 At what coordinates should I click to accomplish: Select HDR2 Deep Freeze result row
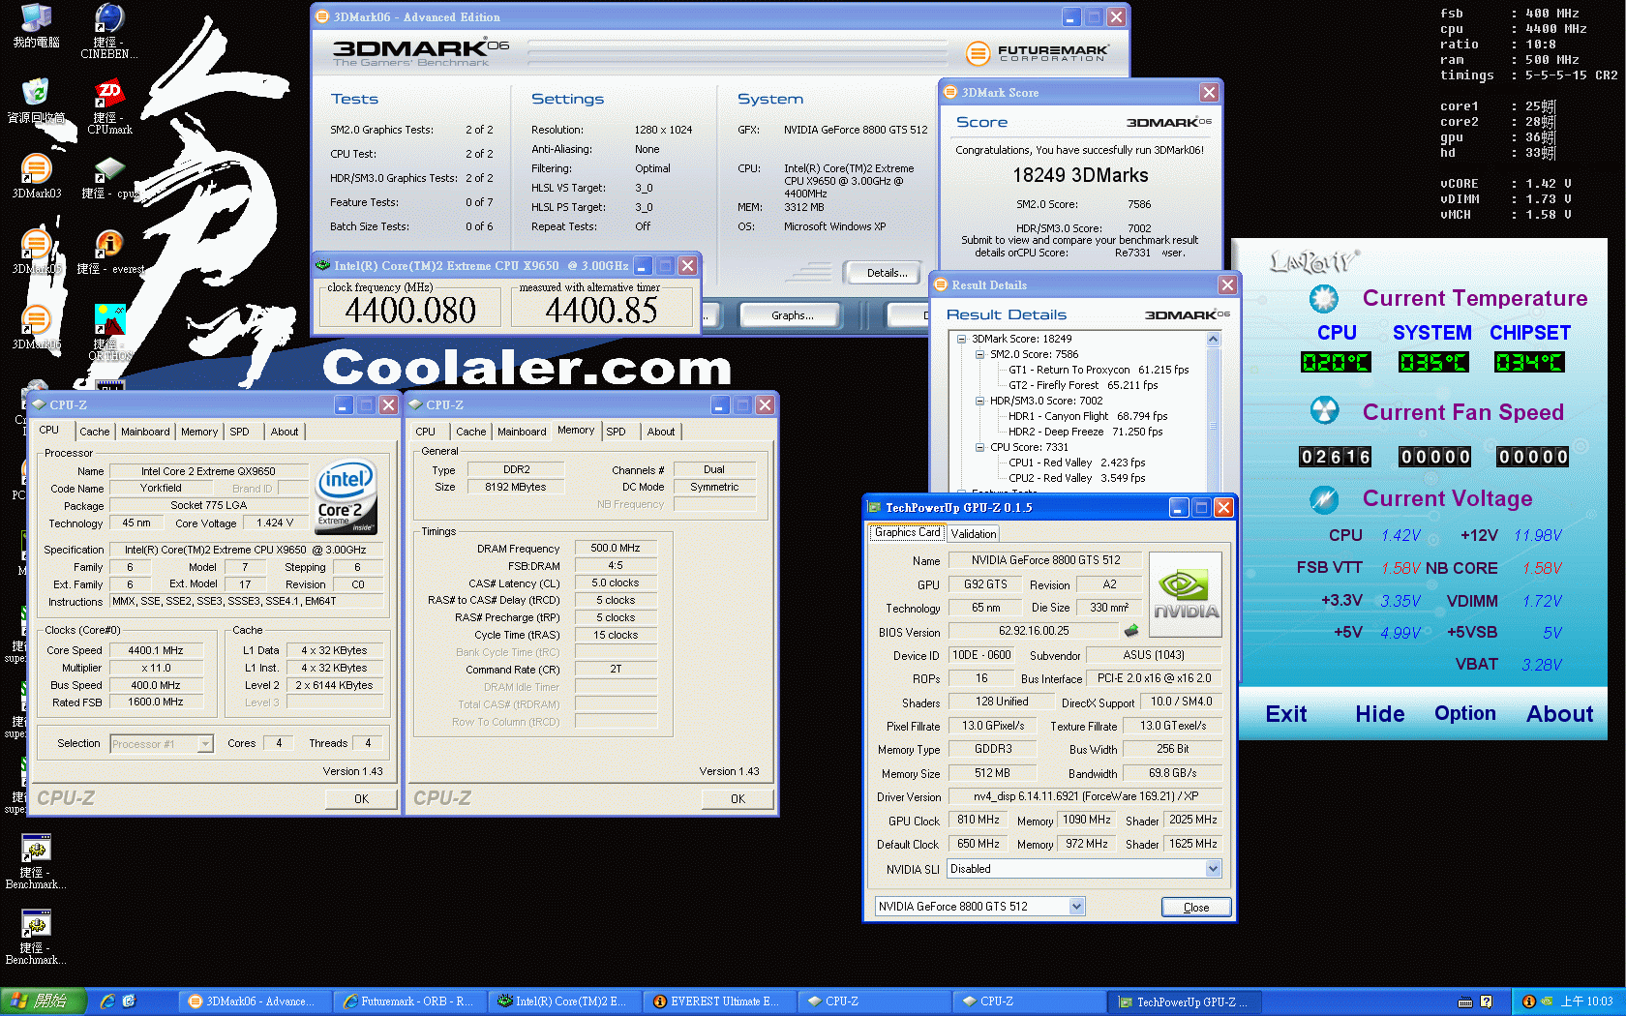tap(1085, 432)
